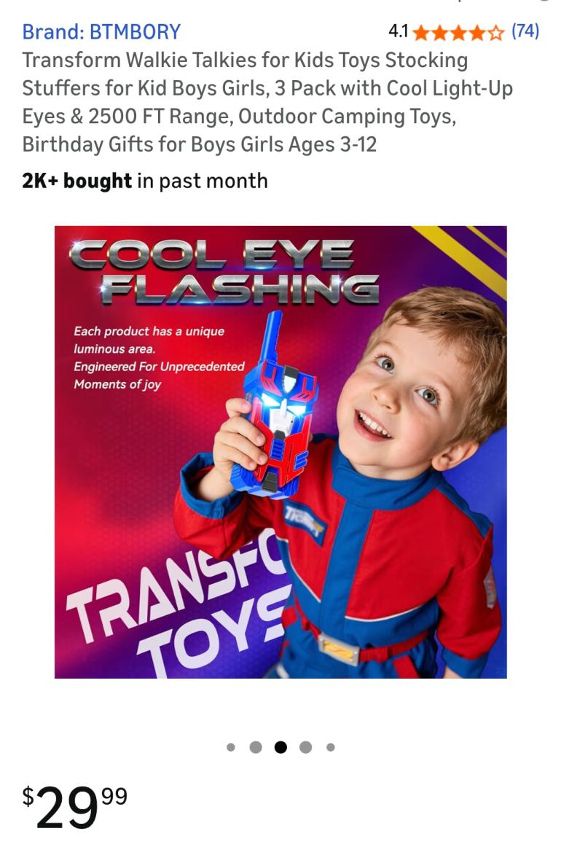Screen dimensions: 561x842
Task: Select the second image carousel dot
Action: [256, 747]
